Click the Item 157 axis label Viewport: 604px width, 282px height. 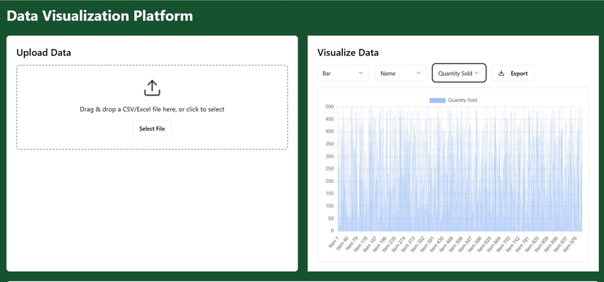tap(369, 243)
